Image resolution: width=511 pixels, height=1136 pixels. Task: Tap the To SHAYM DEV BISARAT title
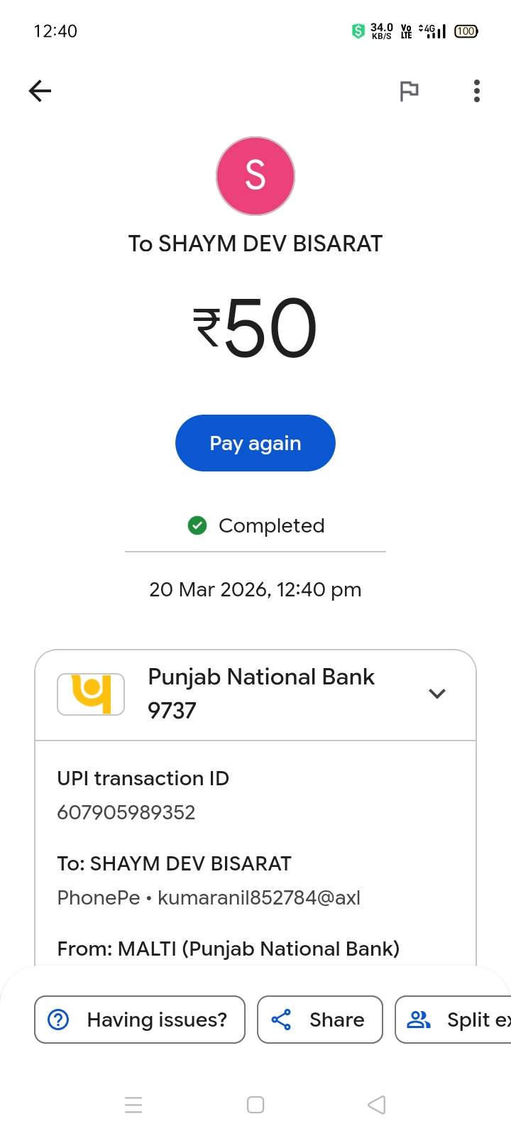[x=255, y=244]
